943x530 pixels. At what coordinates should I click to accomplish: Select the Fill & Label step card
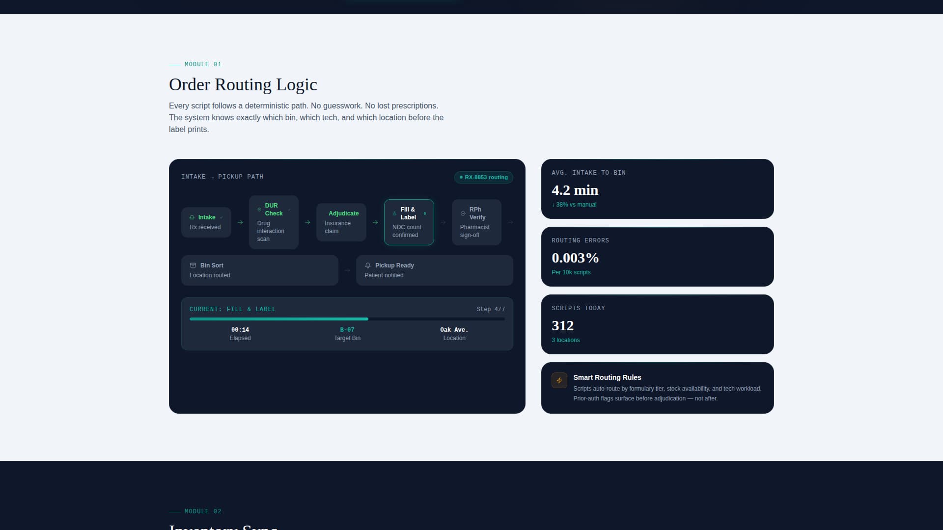click(409, 222)
